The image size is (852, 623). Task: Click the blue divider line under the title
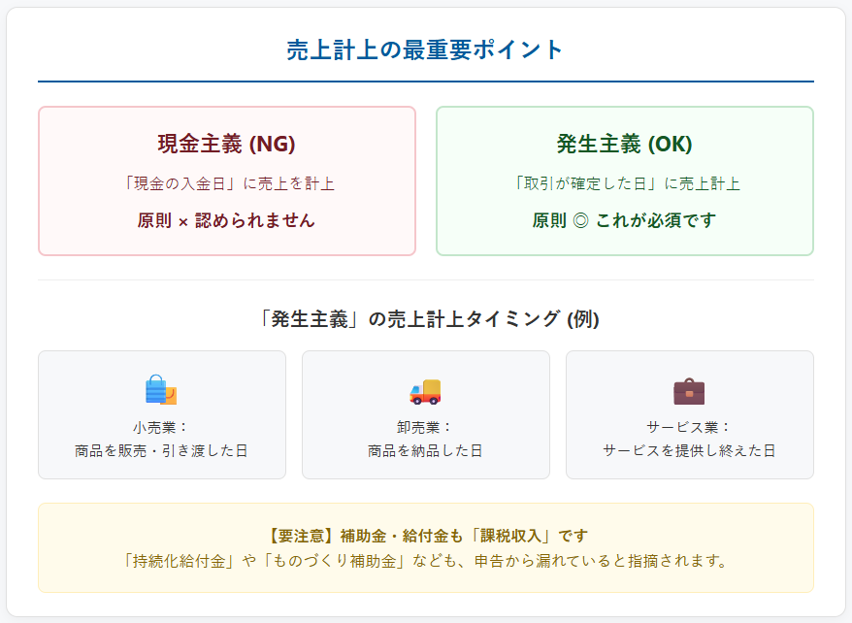425,82
